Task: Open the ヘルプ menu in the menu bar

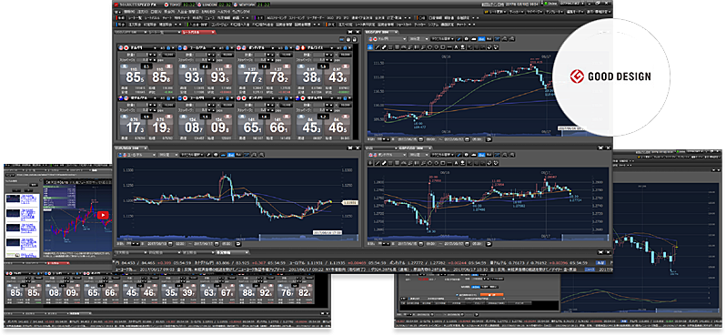Action: pyautogui.click(x=224, y=11)
